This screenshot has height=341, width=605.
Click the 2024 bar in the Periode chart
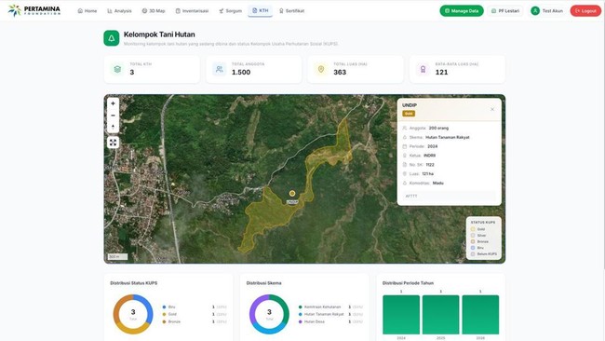pyautogui.click(x=401, y=315)
